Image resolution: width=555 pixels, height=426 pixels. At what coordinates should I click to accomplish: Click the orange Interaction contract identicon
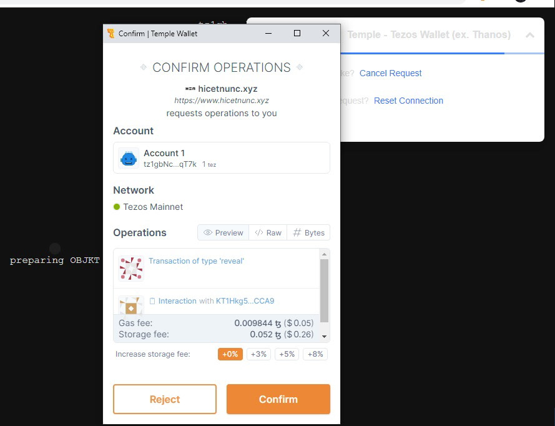(131, 305)
